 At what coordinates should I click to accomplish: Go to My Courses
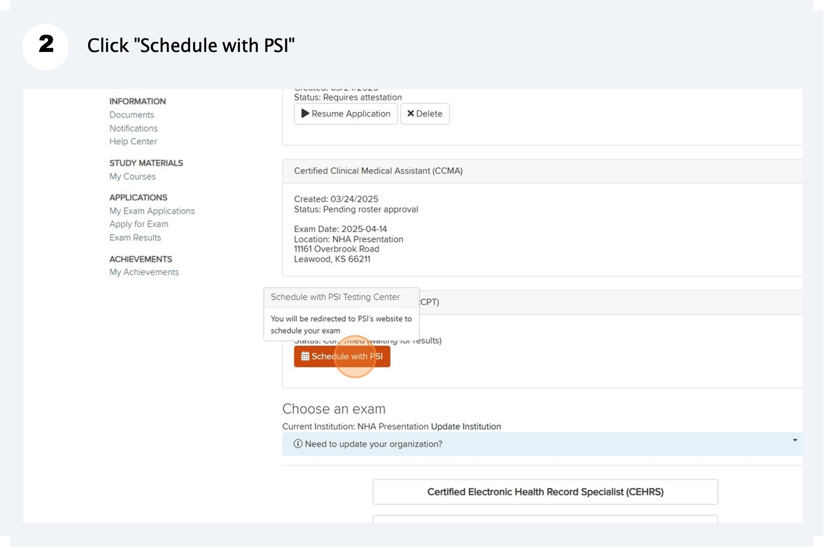tap(132, 176)
